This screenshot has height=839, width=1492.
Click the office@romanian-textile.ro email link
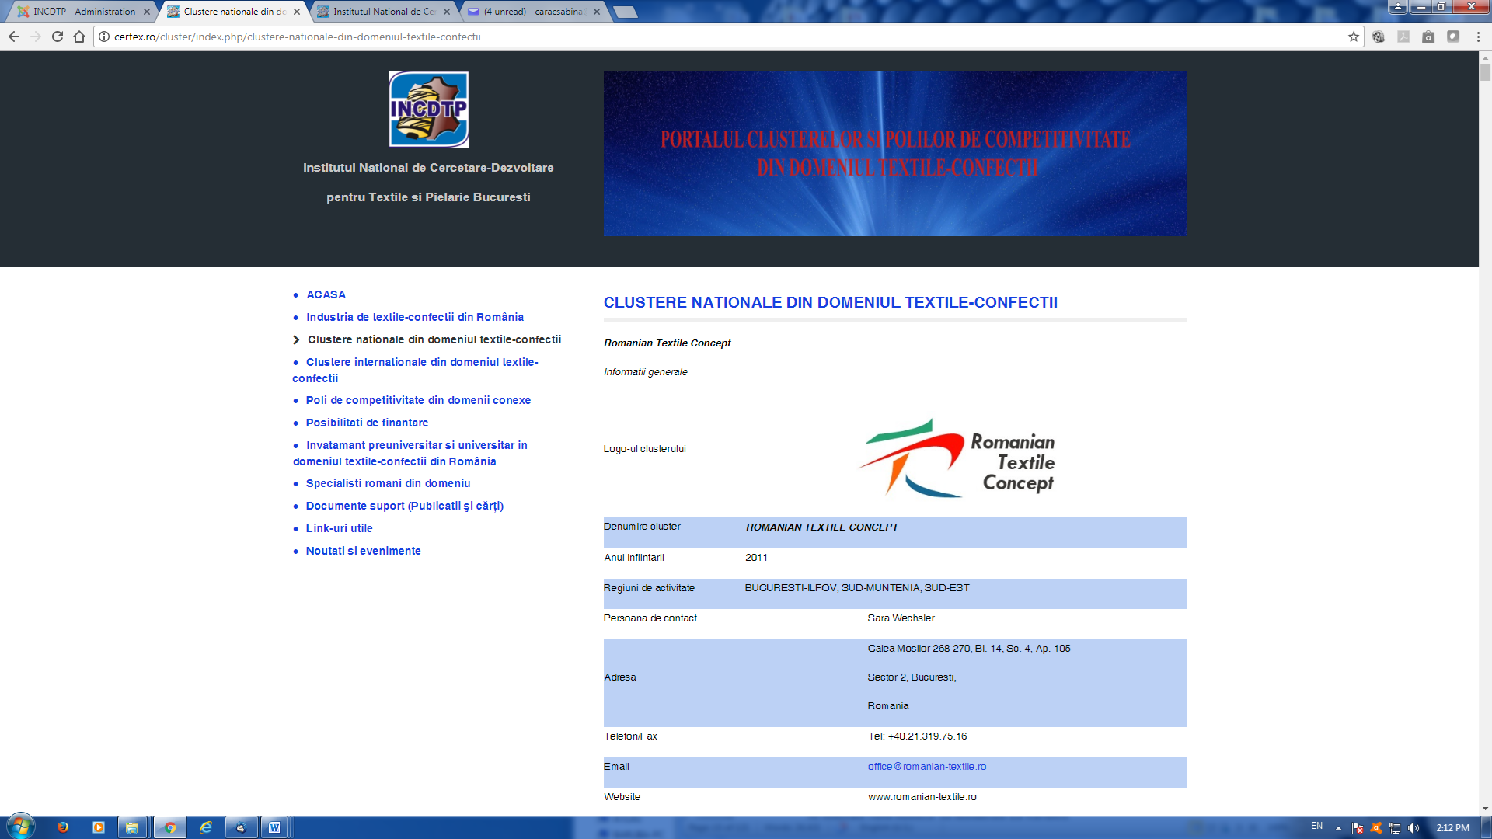[927, 767]
